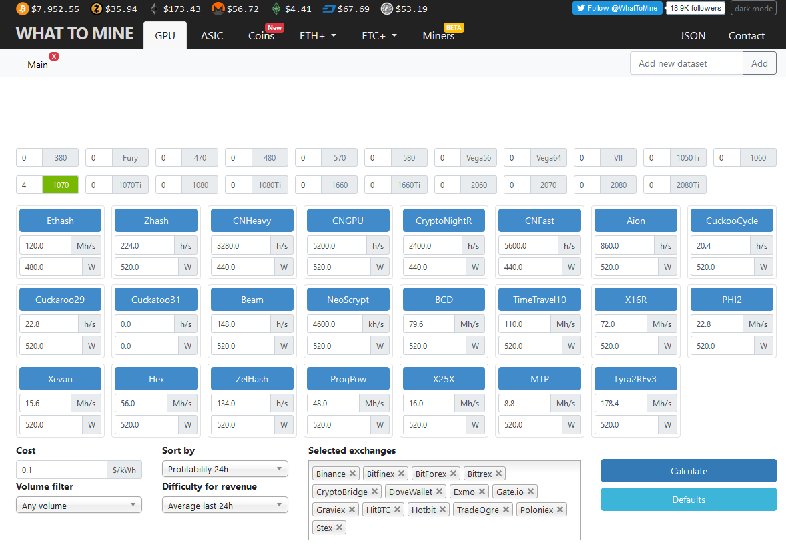Go to WHAT TO MINE homepage
Image resolution: width=786 pixels, height=545 pixels.
75,33
